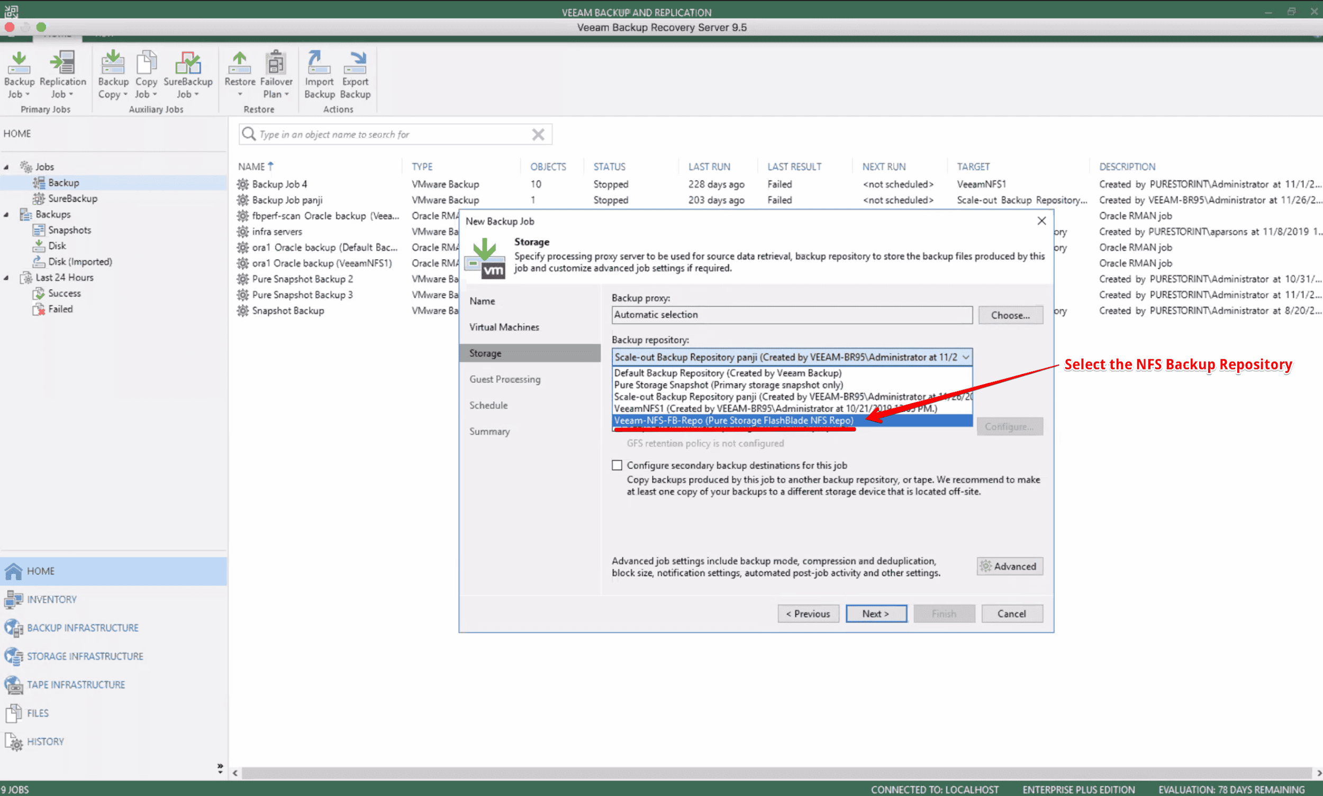
Task: Open the Replication Job dropdown arrow
Action: coord(70,94)
